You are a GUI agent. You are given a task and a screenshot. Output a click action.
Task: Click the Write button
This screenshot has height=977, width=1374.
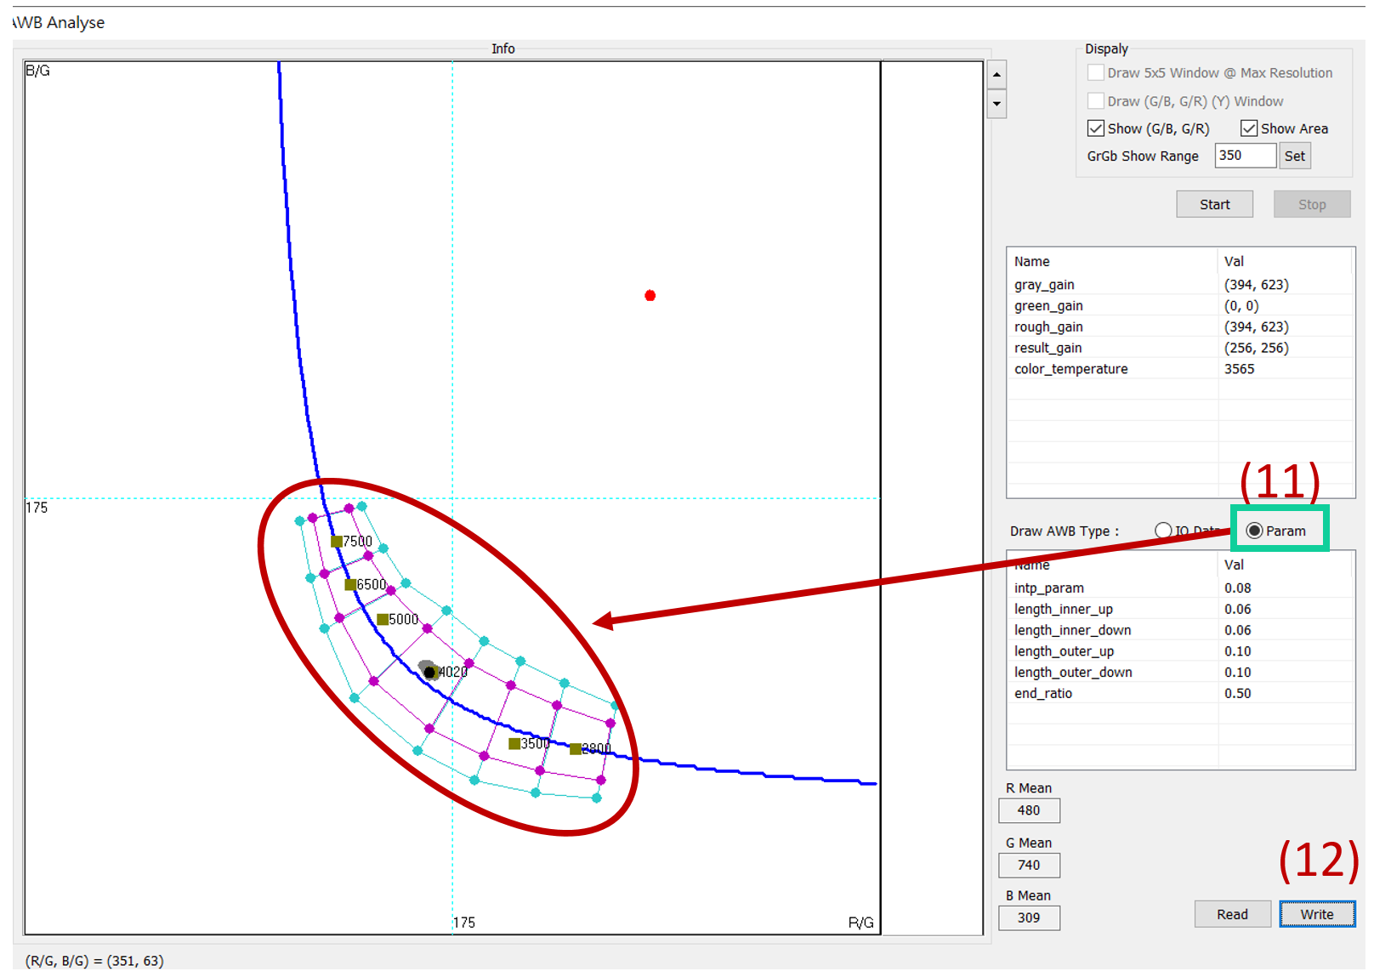[1316, 914]
